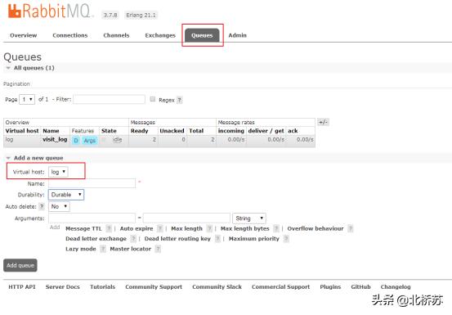Open help icon for Dead letter routing key

click(x=217, y=239)
